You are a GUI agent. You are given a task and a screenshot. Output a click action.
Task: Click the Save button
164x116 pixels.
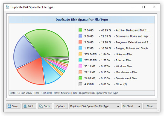pyautogui.click(x=13, y=106)
